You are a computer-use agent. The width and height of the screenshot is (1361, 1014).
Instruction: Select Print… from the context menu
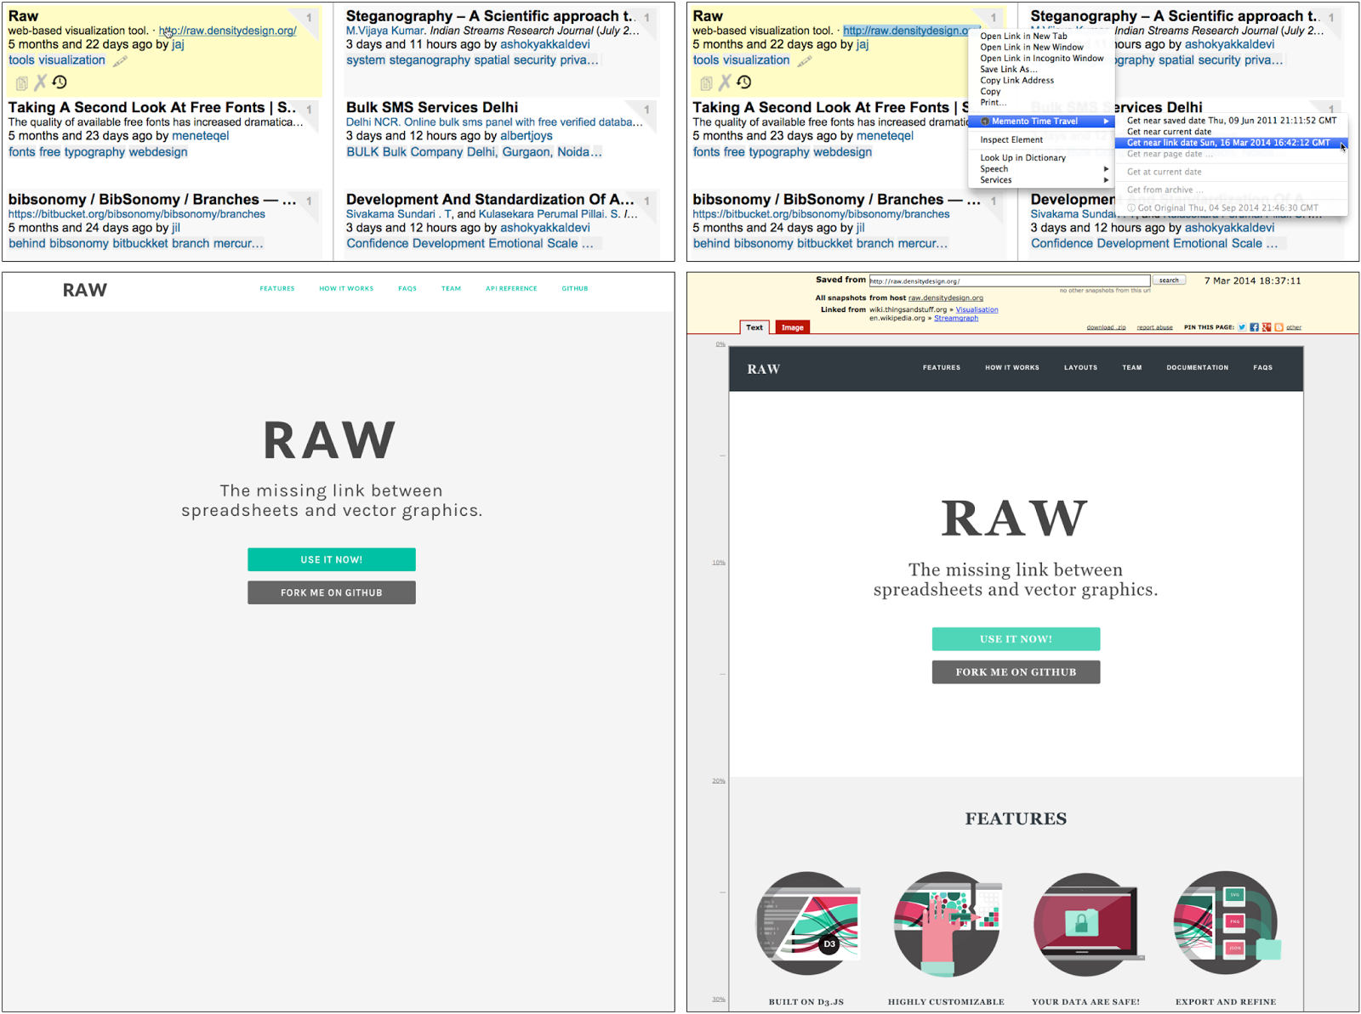[x=993, y=103]
